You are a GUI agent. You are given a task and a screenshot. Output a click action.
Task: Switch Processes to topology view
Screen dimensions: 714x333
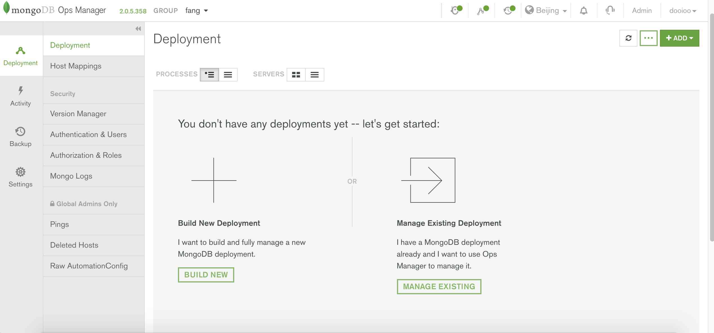click(209, 75)
